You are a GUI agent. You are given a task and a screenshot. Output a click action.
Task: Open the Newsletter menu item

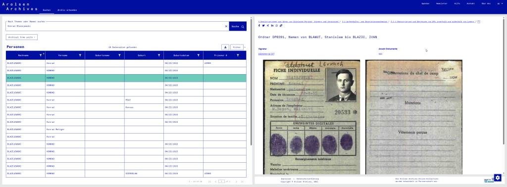[x=442, y=3]
